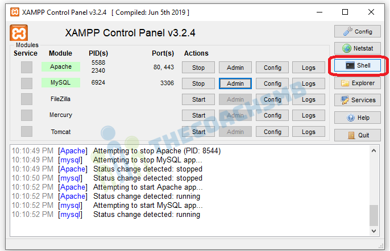Image resolution: width=390 pixels, height=251 pixels.
Task: Open the Explorer folder button
Action: [358, 83]
